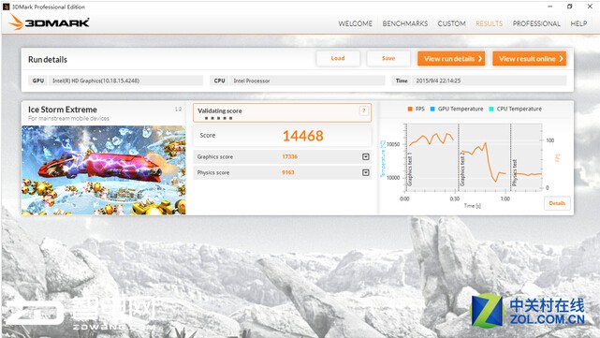This screenshot has width=600, height=338.
Task: Click the Ice Storm Extreme thumbnail image
Action: [103, 170]
